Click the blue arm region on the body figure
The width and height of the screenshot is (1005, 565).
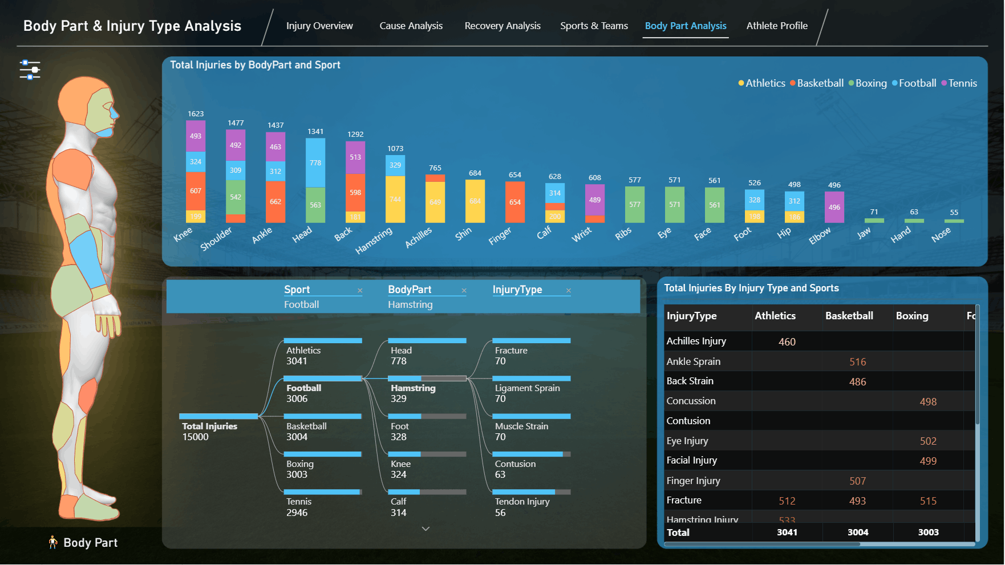[x=88, y=258]
